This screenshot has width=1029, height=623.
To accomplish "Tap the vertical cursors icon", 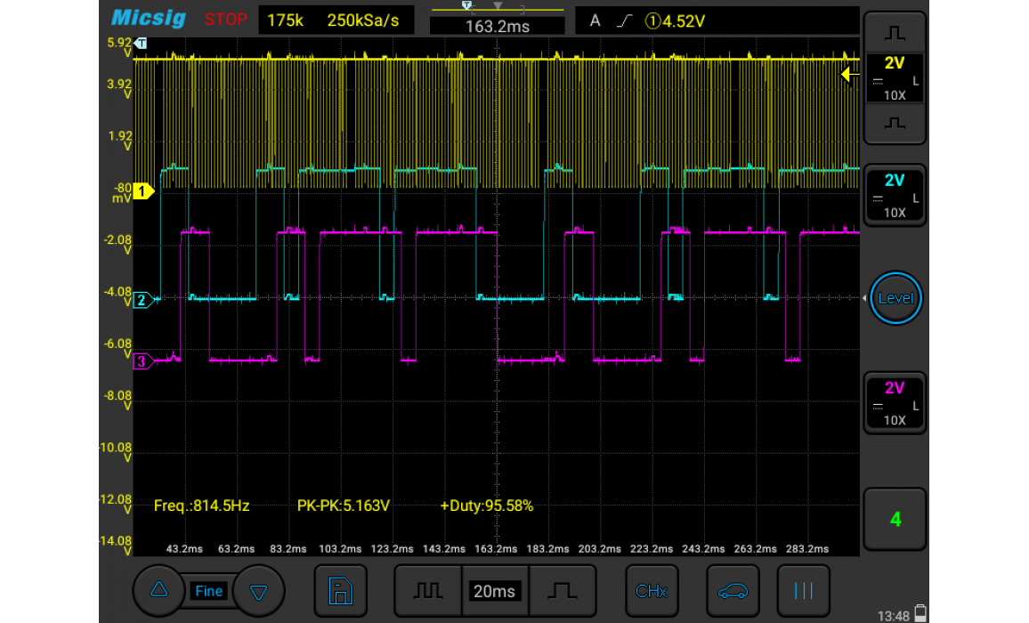I will (803, 591).
